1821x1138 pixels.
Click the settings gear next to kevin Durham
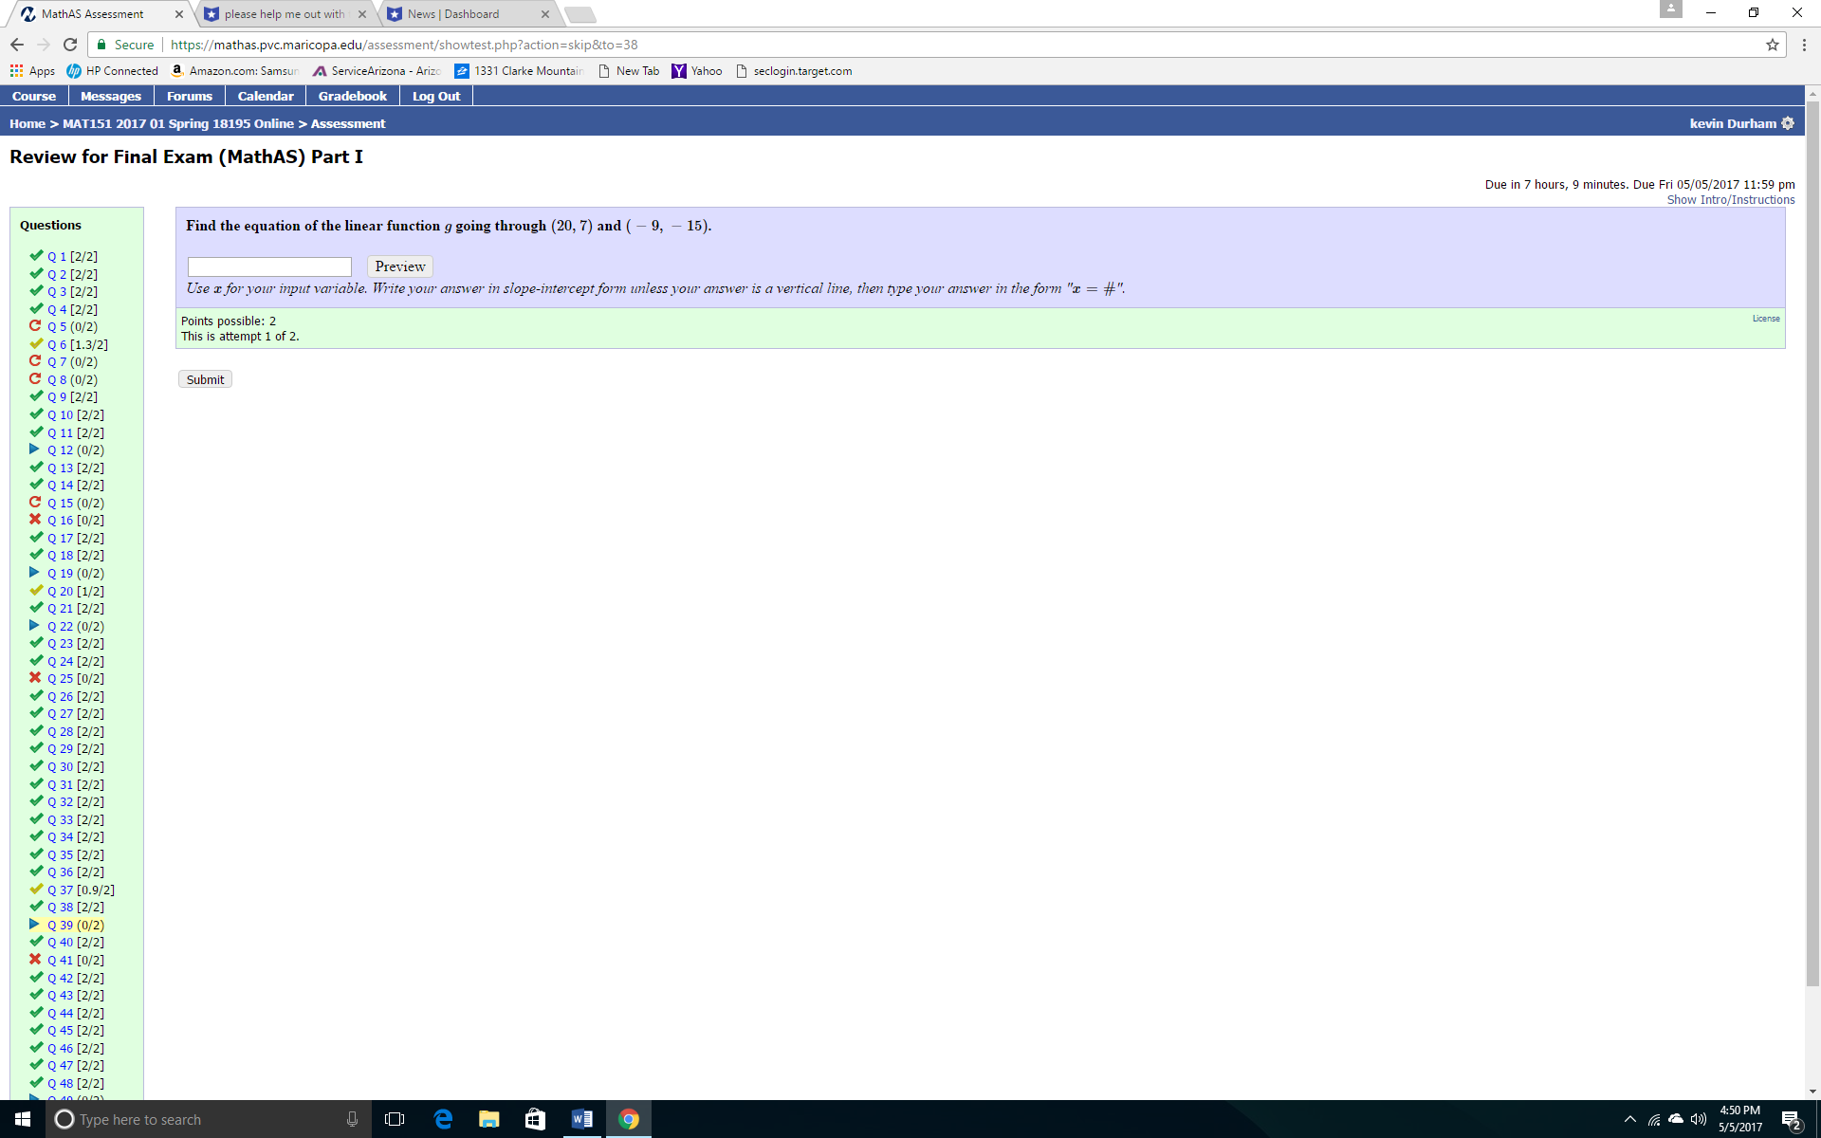(x=1788, y=123)
